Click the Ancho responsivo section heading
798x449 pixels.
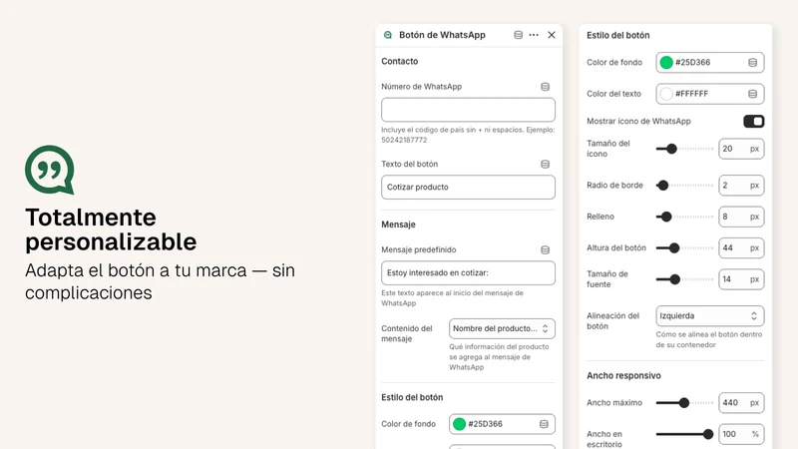(x=623, y=376)
